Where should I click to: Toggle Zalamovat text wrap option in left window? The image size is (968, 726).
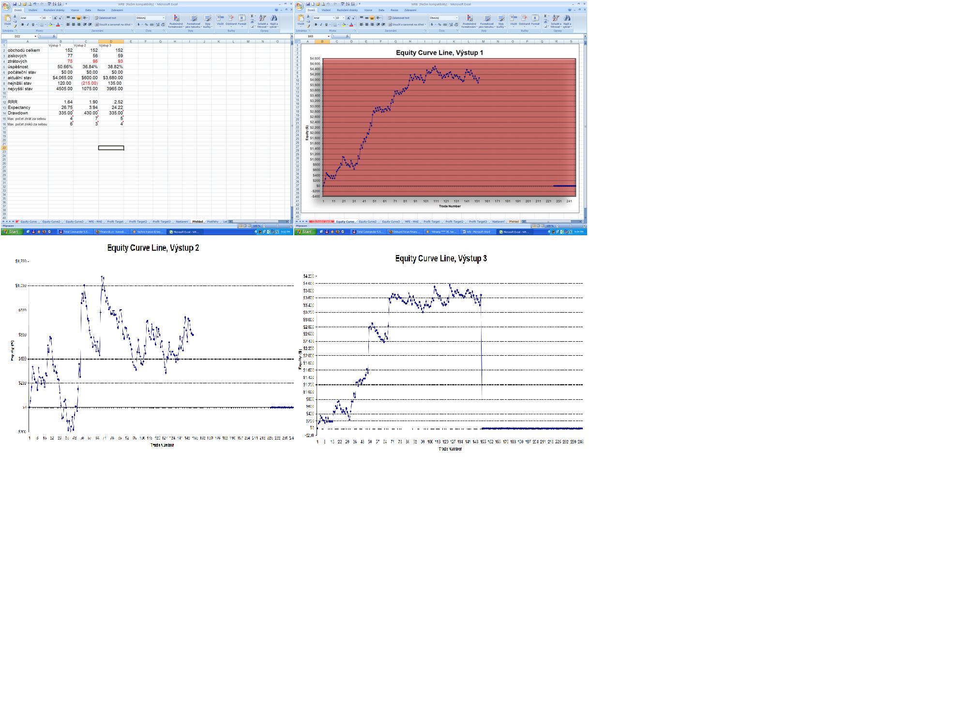click(x=106, y=18)
